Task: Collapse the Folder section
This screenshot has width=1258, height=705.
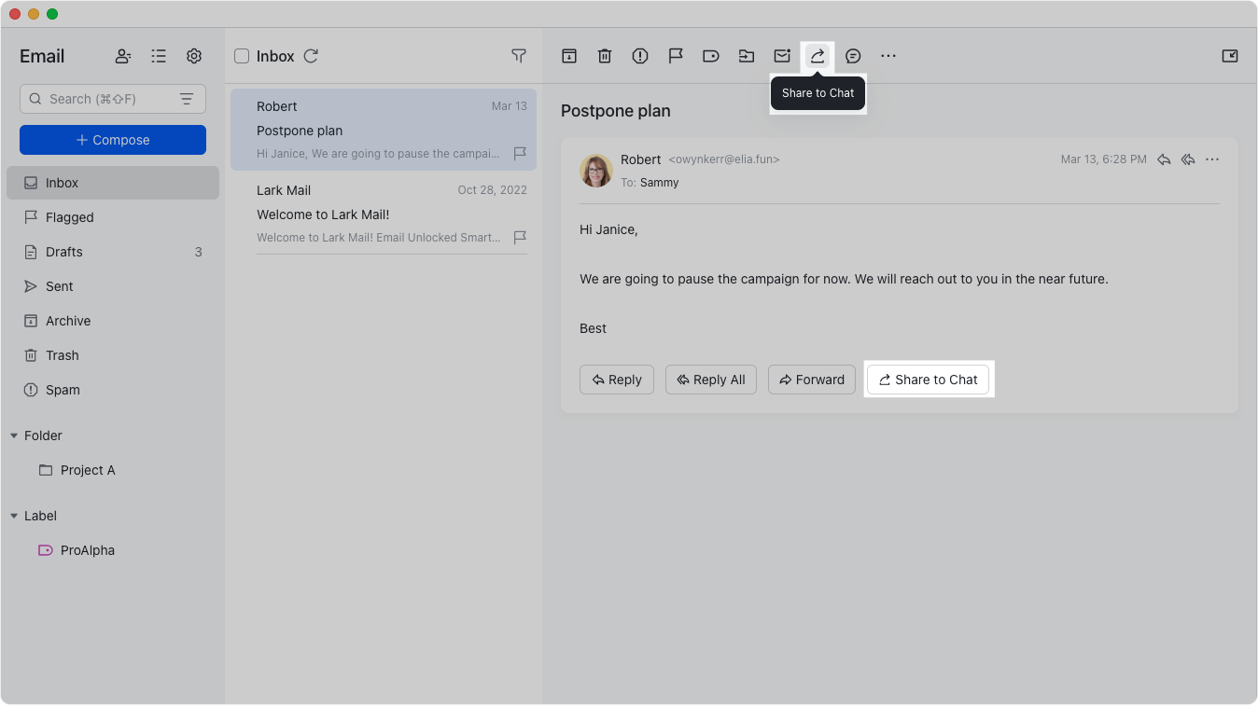Action: coord(12,435)
